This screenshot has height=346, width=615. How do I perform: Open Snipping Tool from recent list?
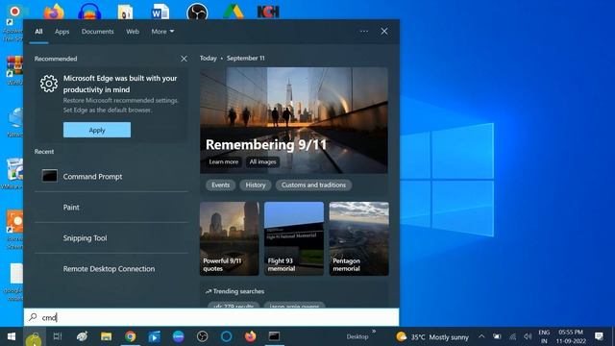(111, 238)
